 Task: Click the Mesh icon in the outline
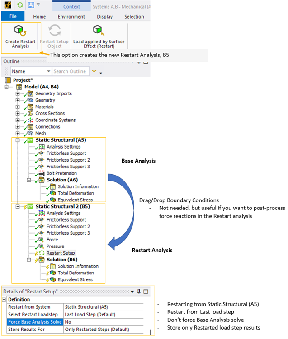point(30,133)
